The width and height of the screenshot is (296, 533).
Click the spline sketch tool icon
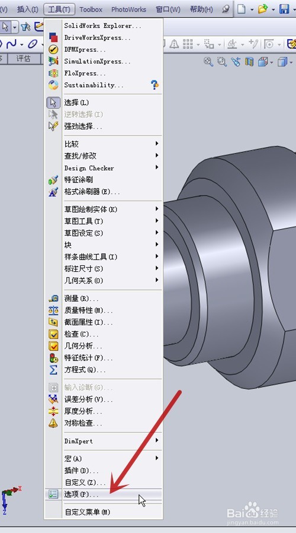(x=11, y=44)
